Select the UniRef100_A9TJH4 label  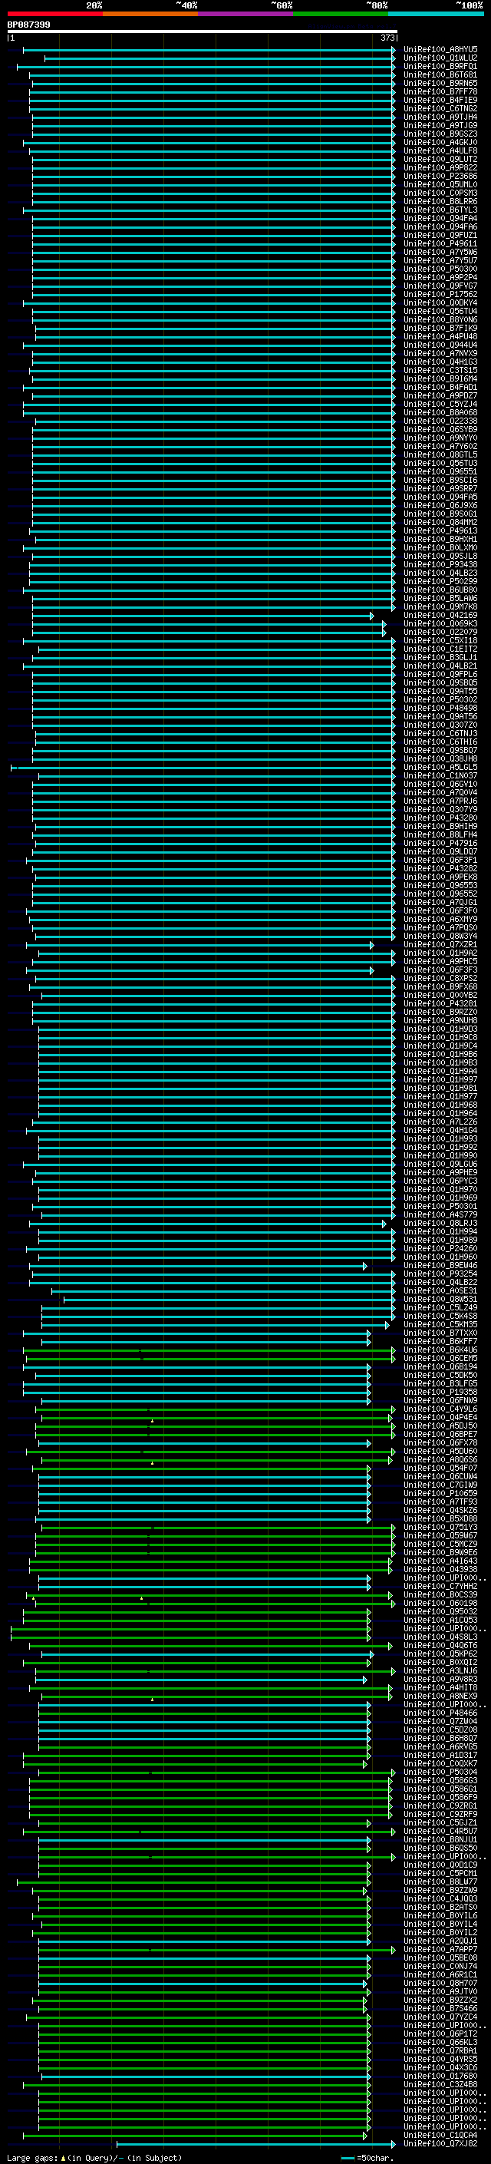[440, 117]
